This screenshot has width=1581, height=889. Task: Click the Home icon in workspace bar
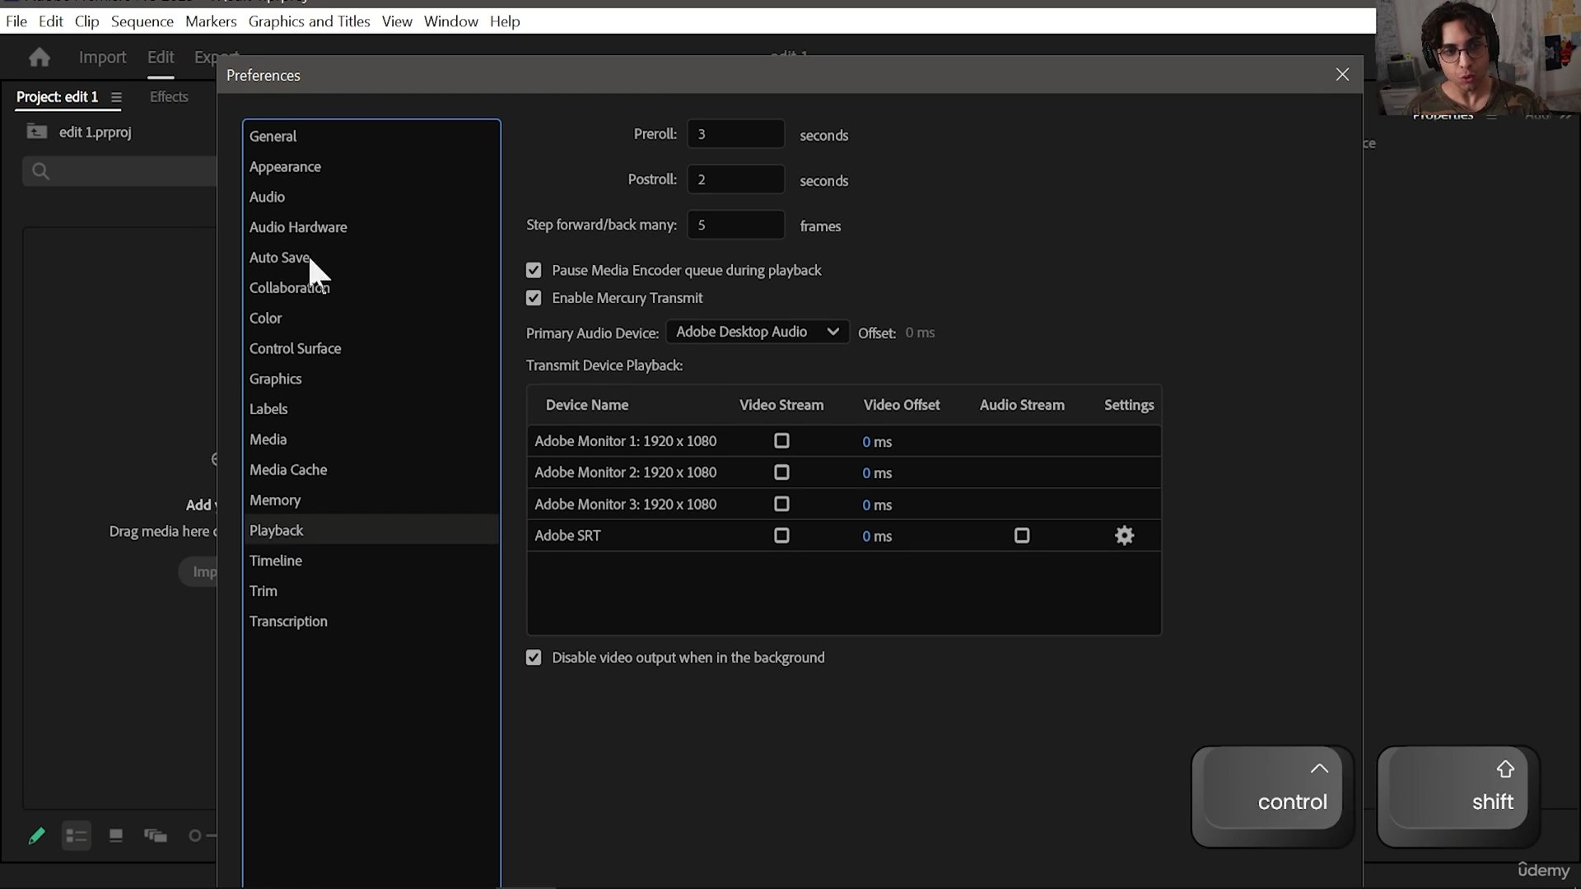tap(39, 58)
